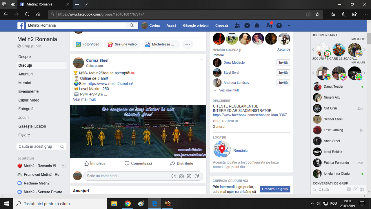Share the post with Distribuie
Image resolution: width=371 pixels, height=209 pixels.
coord(181,163)
